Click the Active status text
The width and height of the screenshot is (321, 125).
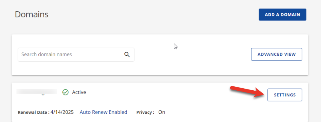pyautogui.click(x=79, y=93)
